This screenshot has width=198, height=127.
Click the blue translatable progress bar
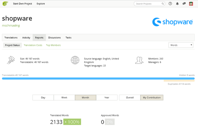(x=98, y=78)
